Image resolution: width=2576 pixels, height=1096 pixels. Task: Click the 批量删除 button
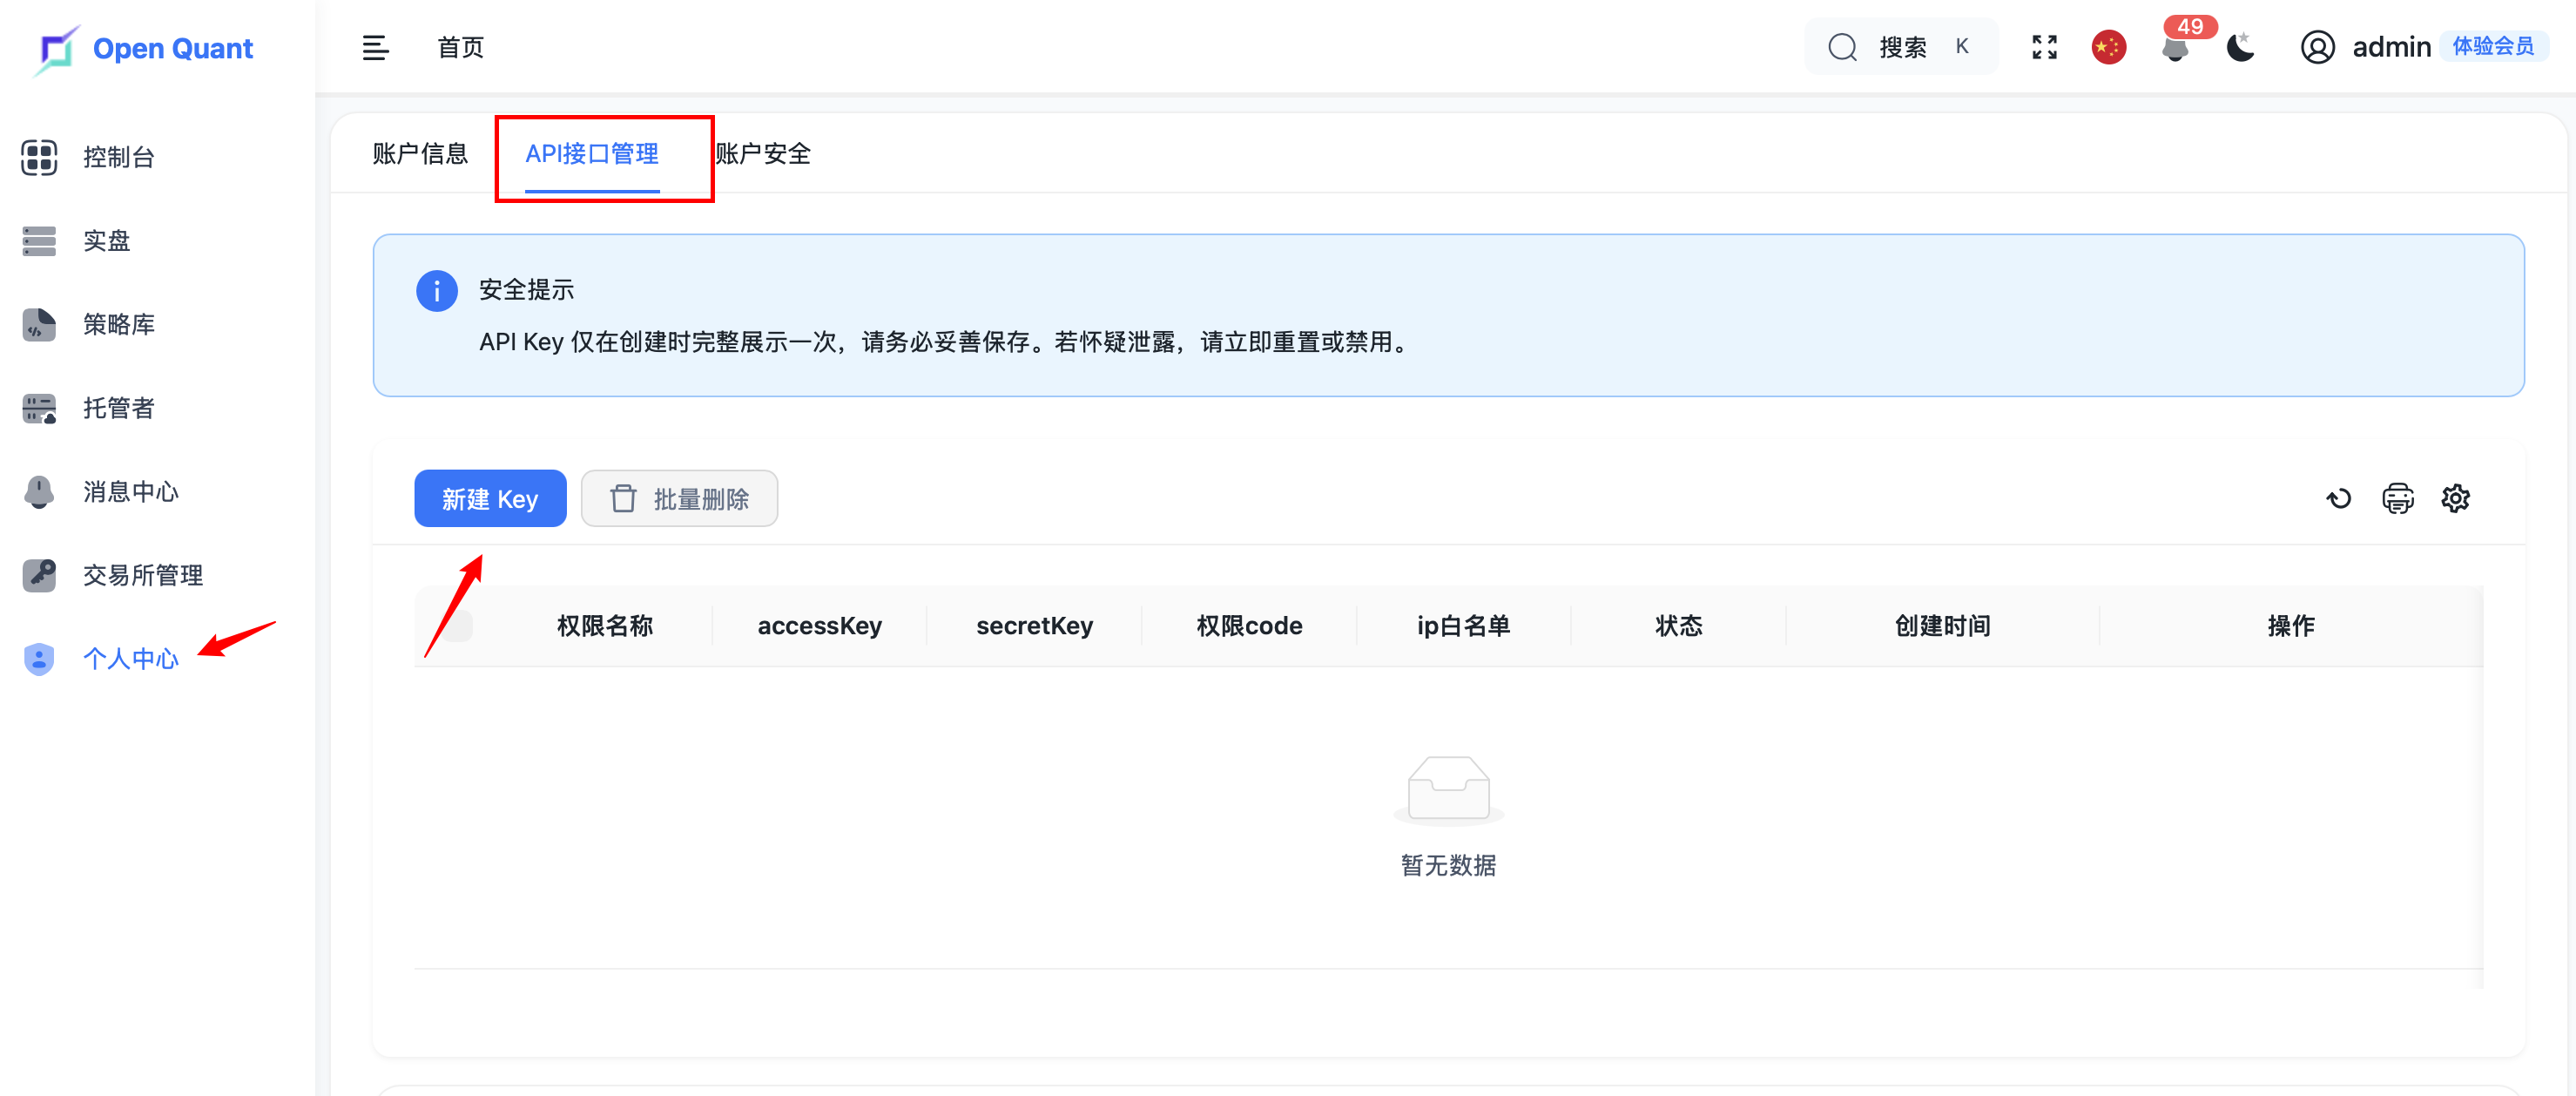pyautogui.click(x=679, y=498)
